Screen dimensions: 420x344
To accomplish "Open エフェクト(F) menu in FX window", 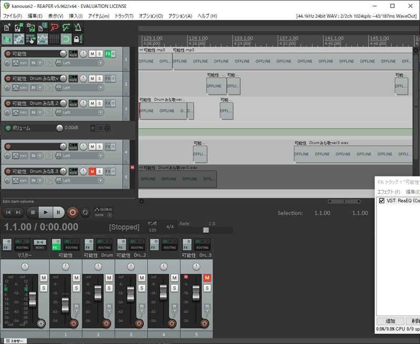I will [x=388, y=192].
